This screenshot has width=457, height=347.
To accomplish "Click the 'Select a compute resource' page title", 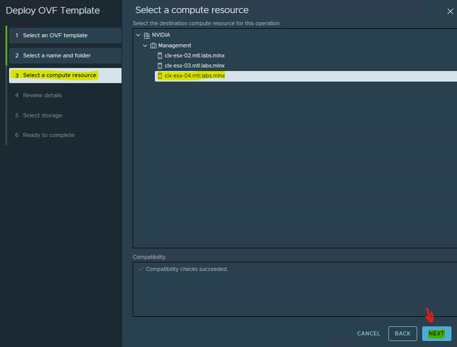I will coord(192,10).
